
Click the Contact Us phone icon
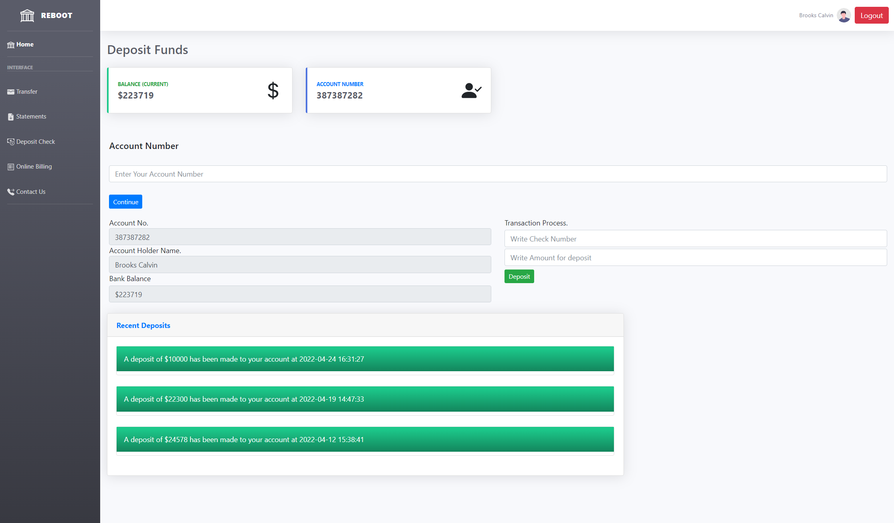tap(11, 192)
